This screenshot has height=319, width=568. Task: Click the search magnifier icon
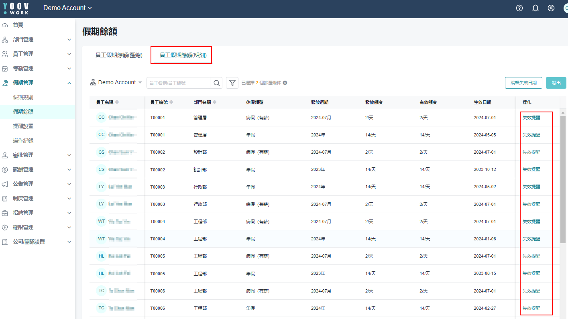point(217,83)
